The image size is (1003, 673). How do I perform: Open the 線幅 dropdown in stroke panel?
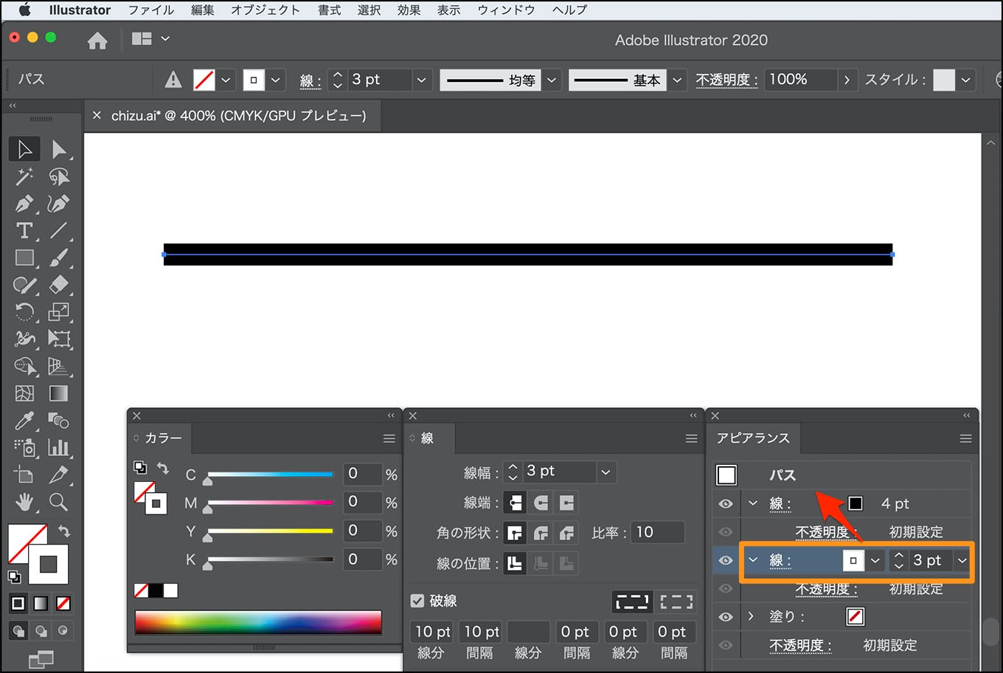pyautogui.click(x=605, y=472)
